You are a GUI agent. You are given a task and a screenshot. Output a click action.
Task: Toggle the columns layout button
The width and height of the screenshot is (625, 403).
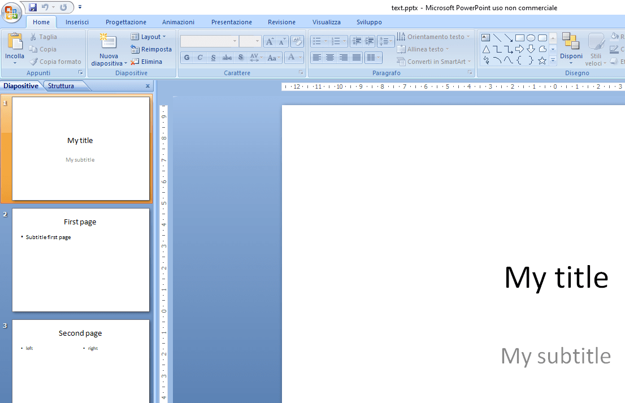click(372, 57)
